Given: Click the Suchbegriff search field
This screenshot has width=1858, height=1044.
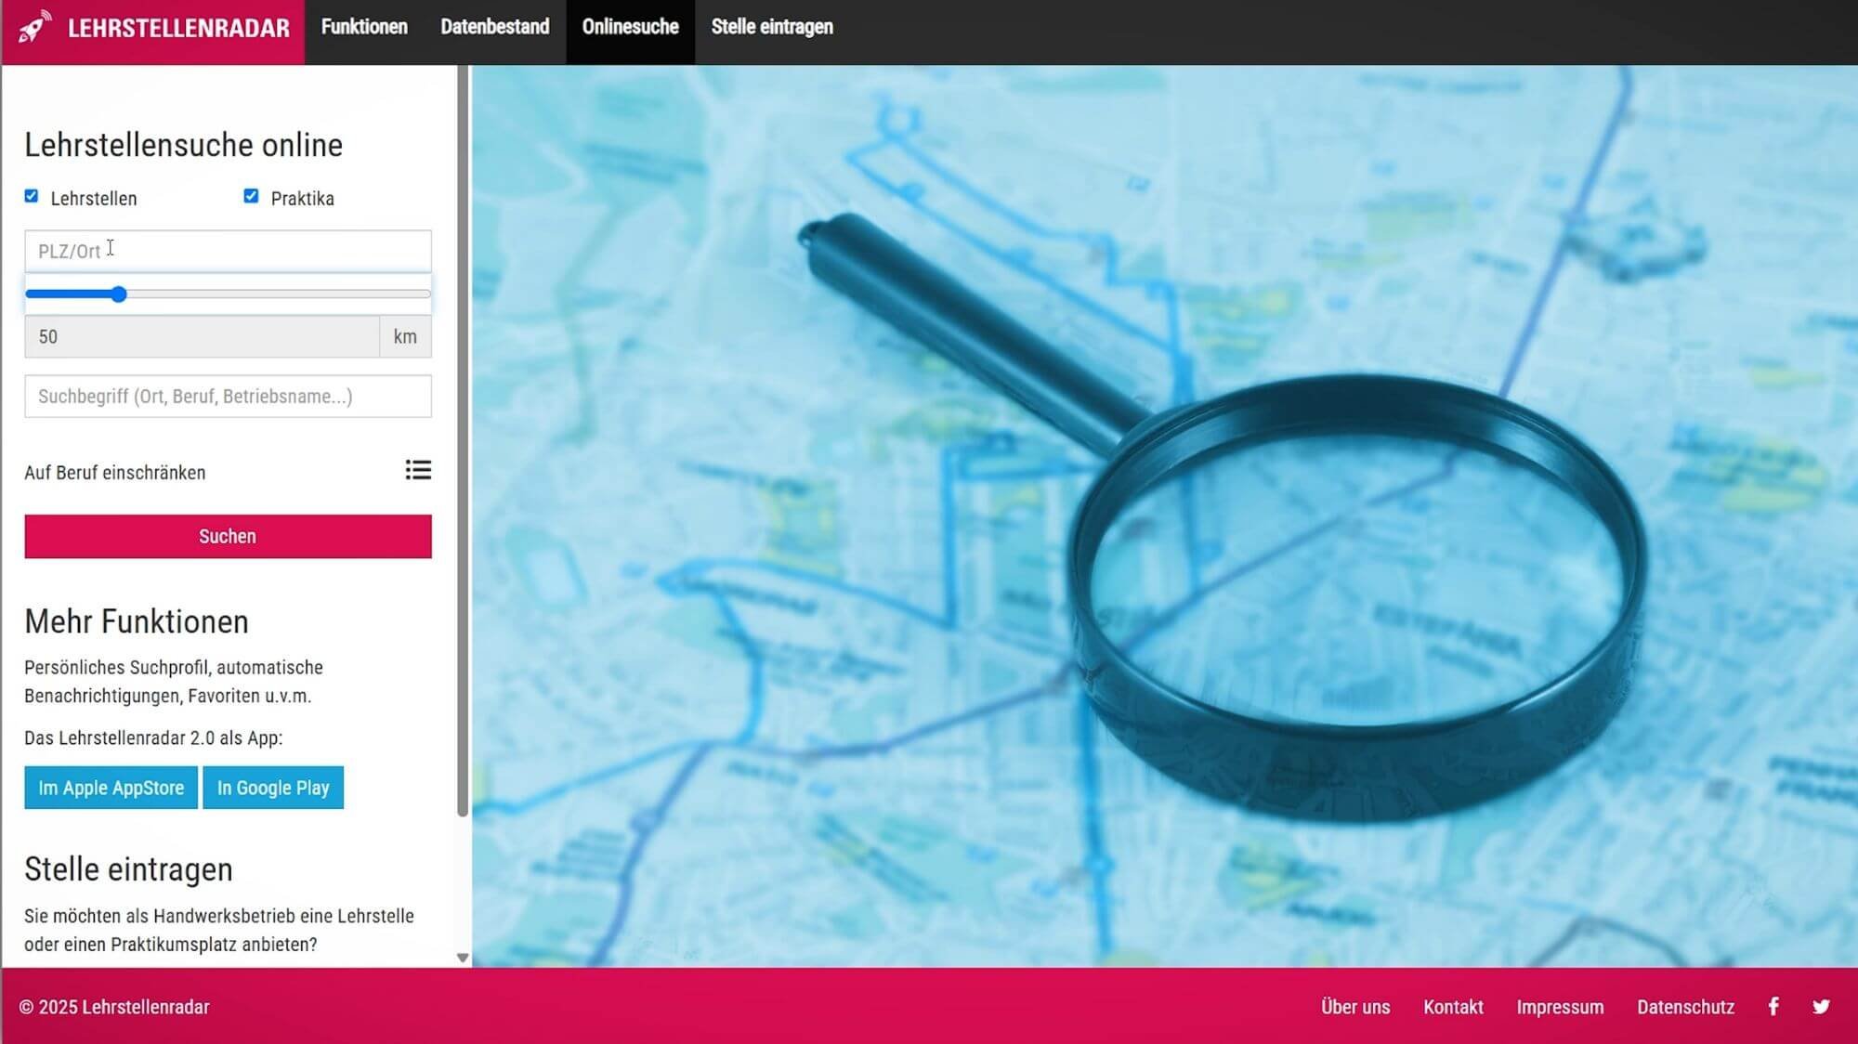Looking at the screenshot, I should pos(228,397).
